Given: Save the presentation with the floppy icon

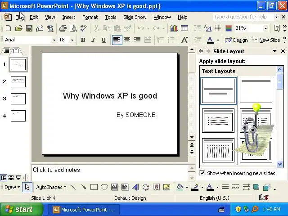Looking at the screenshot, I should (29, 28).
